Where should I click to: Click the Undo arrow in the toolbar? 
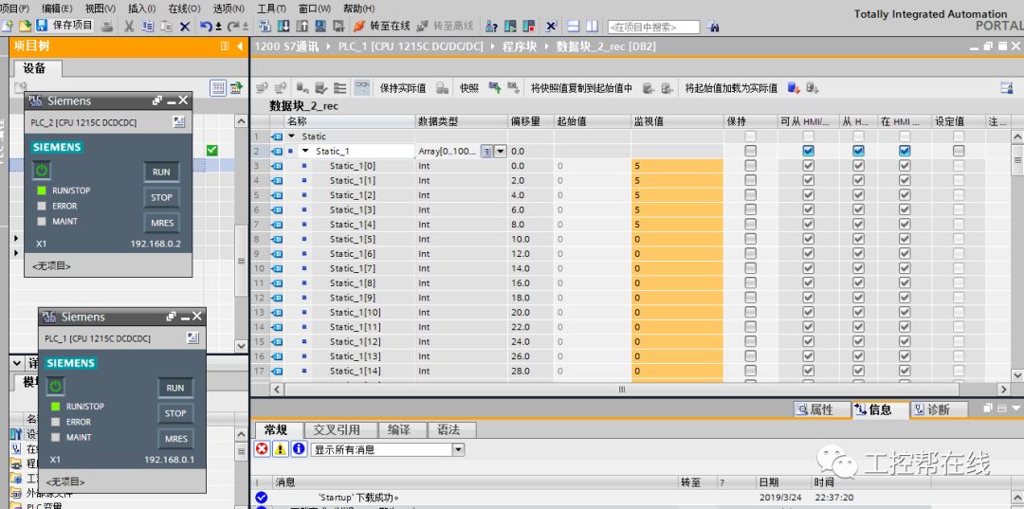coord(206,26)
